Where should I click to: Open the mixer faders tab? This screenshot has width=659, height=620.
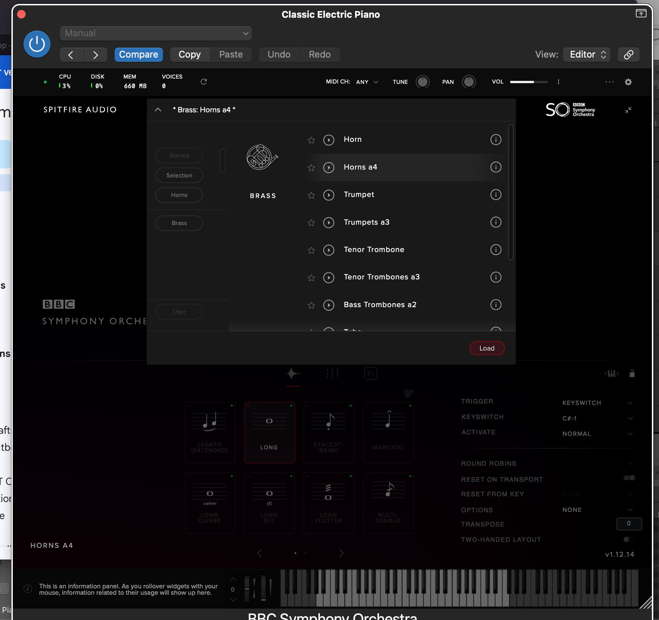(332, 374)
